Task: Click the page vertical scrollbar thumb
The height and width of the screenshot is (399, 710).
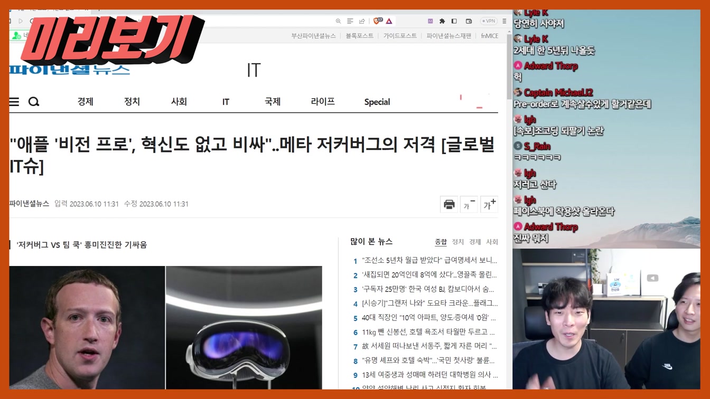Action: pos(509,66)
